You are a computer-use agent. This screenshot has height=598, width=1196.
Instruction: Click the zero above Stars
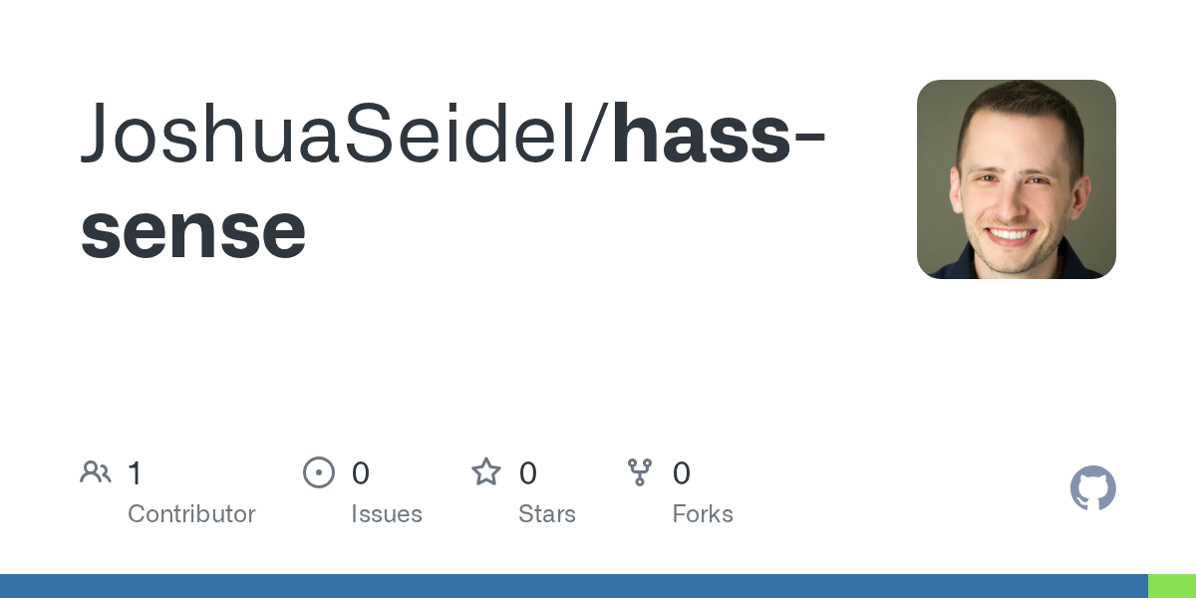528,473
